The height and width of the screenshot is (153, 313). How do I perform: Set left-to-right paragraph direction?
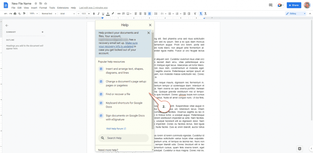pyautogui.click(x=201, y=14)
